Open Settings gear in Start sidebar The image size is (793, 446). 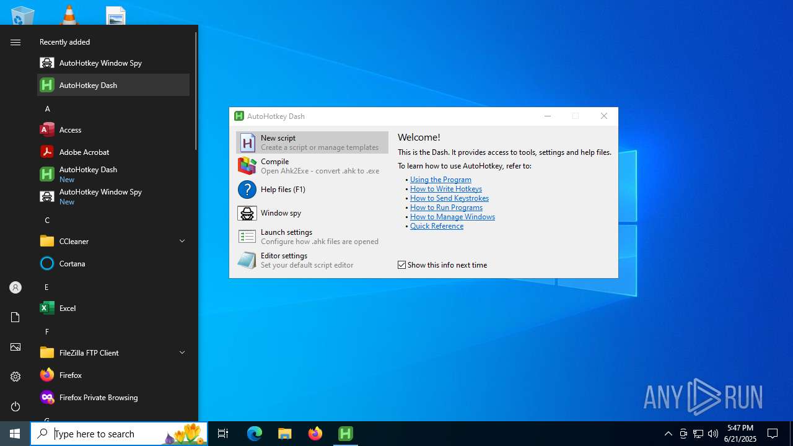[x=15, y=377]
